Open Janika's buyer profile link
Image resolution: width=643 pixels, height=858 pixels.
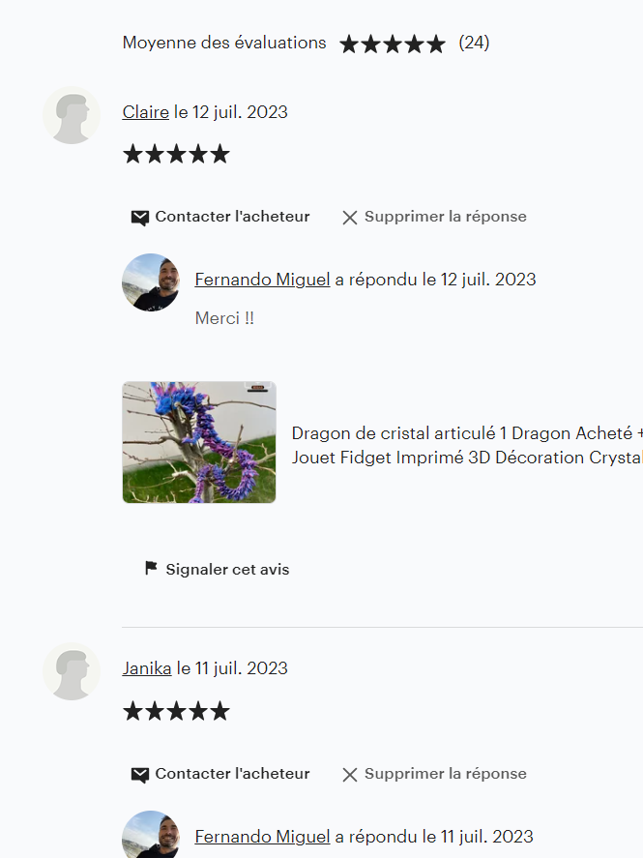pyautogui.click(x=147, y=668)
